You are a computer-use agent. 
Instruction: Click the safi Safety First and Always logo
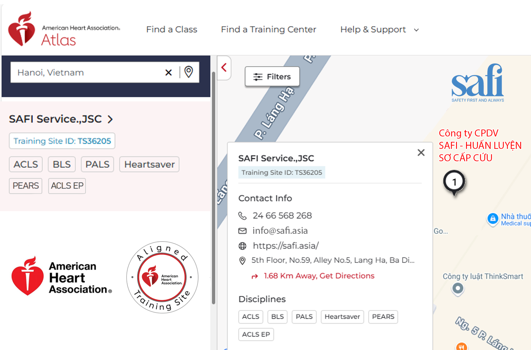tap(478, 83)
